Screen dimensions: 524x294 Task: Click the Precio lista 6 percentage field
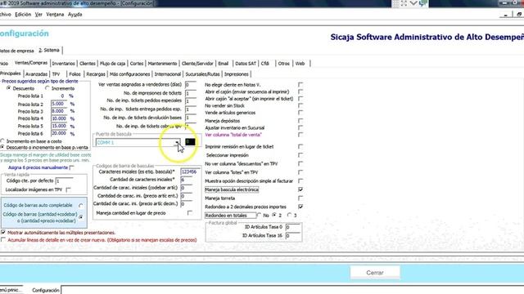click(59, 133)
